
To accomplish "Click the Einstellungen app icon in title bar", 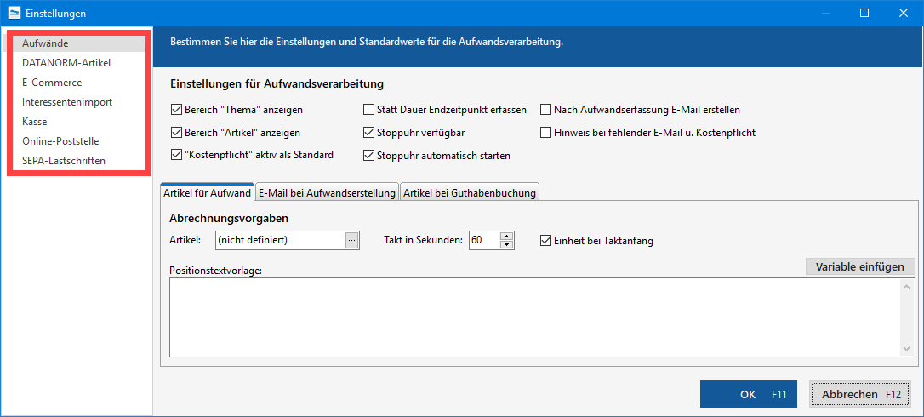I will 14,13.
